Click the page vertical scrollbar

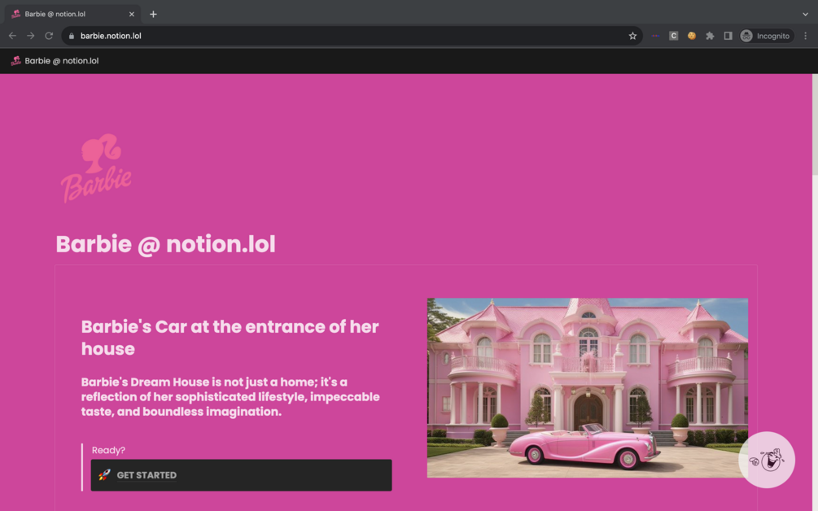pyautogui.click(x=815, y=125)
